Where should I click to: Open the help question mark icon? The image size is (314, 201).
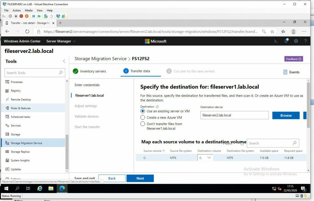point(305,41)
